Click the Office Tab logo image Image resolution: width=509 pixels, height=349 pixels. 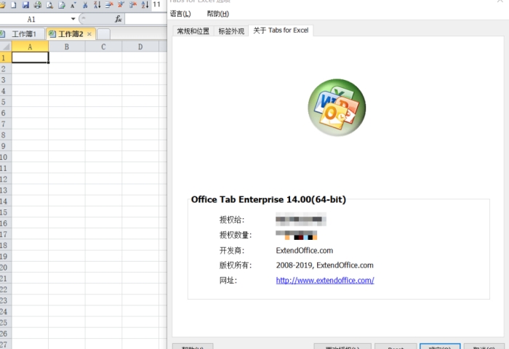point(336,108)
